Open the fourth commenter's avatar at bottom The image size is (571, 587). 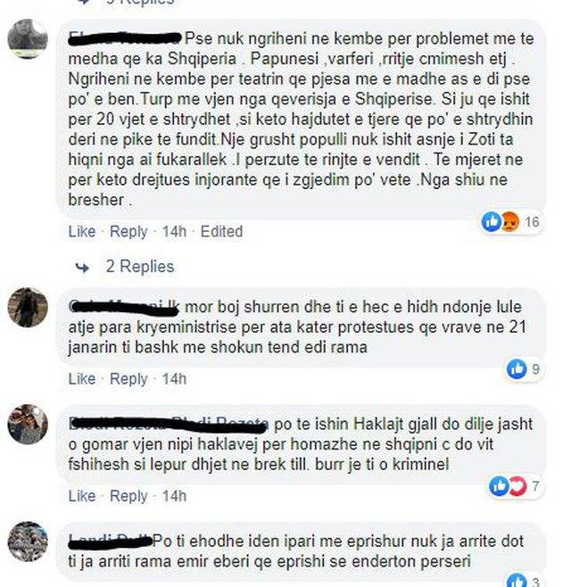tap(28, 542)
